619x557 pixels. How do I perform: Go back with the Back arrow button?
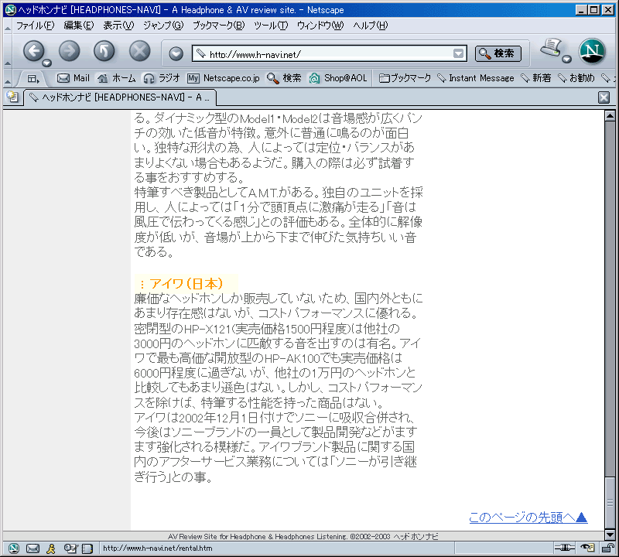click(34, 51)
